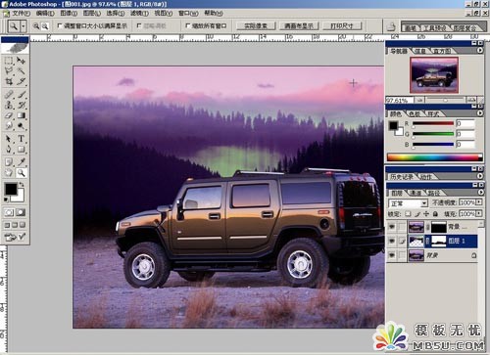Switch to the Channels tab
The height and width of the screenshot is (355, 490).
416,194
